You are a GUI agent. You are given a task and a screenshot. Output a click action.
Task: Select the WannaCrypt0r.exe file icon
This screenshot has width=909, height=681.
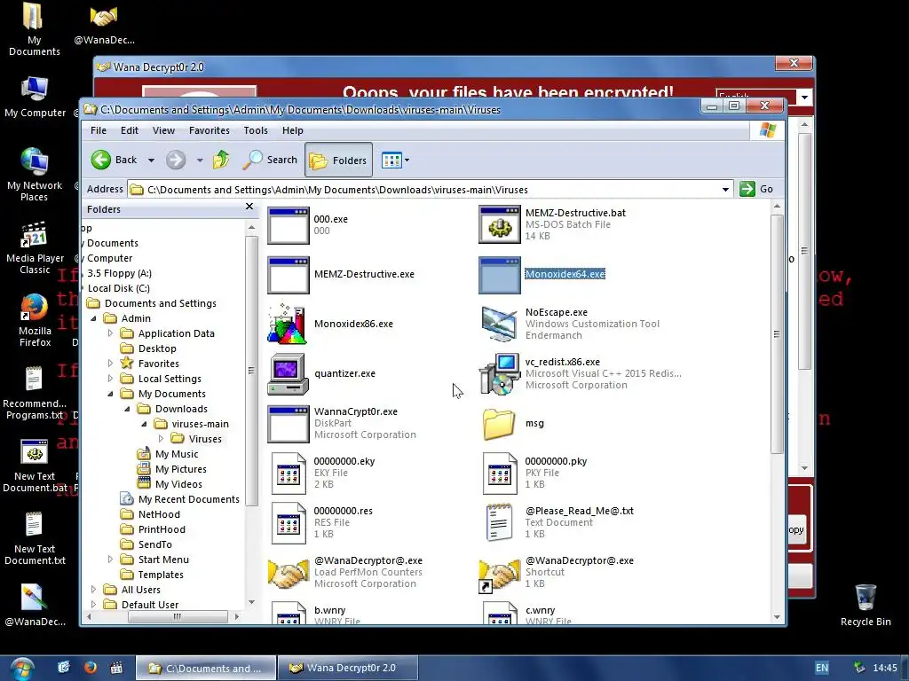289,424
